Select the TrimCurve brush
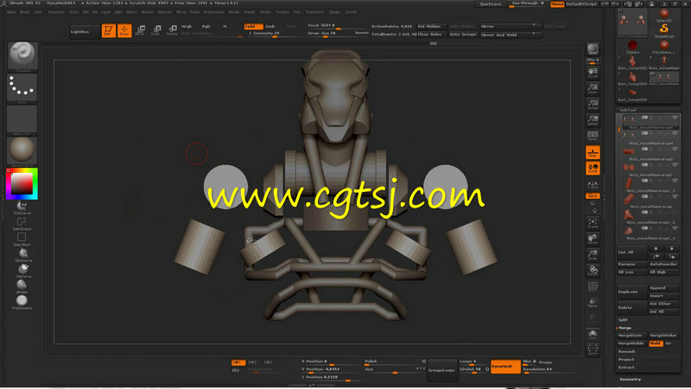This screenshot has width=691, height=389. [22, 207]
